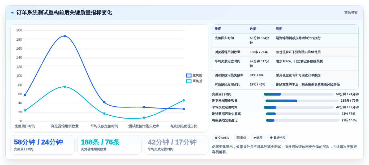Click the 测试数据污染失败率 progress bar

coord(303,114)
